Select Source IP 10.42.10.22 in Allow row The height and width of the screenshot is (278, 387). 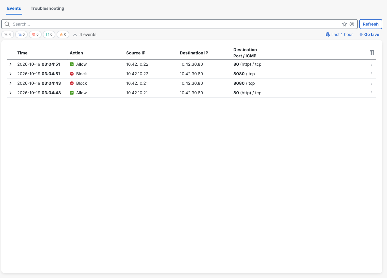tap(137, 64)
